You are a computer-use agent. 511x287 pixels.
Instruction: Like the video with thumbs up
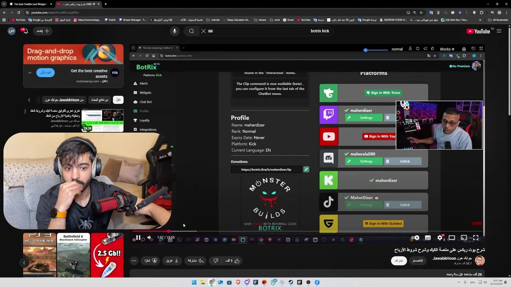point(233,261)
